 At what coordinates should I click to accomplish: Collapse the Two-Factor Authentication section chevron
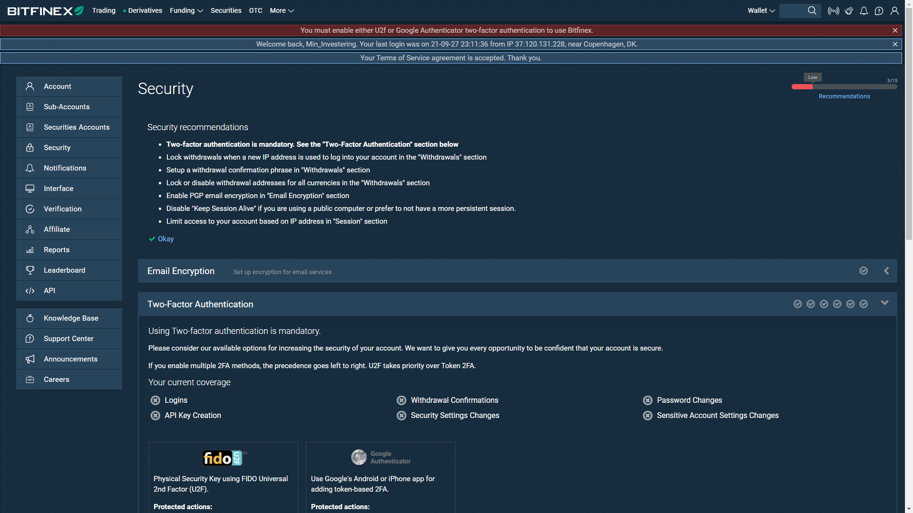pos(885,303)
